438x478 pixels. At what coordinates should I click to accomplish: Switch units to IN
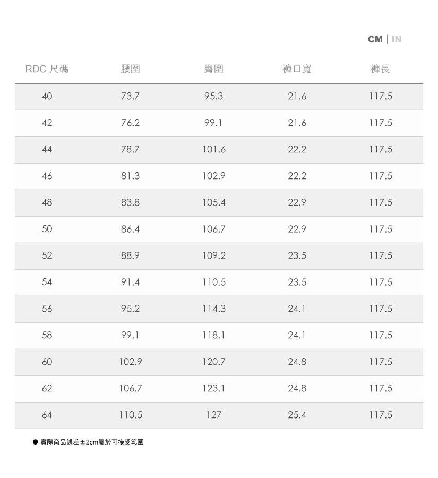pyautogui.click(x=396, y=39)
